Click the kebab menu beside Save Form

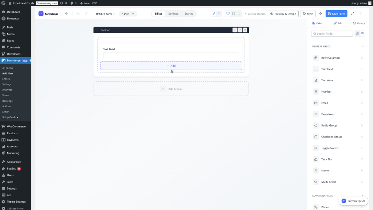pyautogui.click(x=361, y=13)
